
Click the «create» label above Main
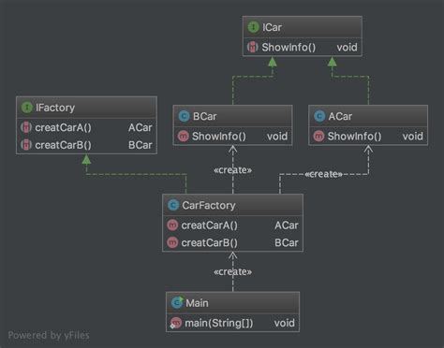click(232, 272)
